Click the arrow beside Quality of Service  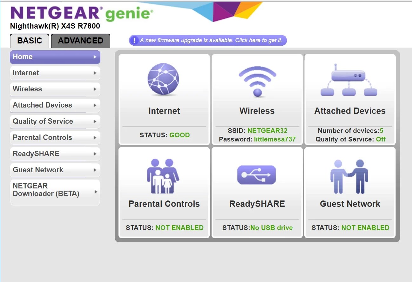tap(95, 121)
